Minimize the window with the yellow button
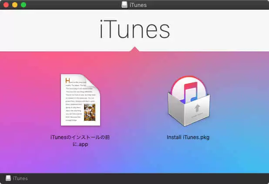 click(15, 5)
